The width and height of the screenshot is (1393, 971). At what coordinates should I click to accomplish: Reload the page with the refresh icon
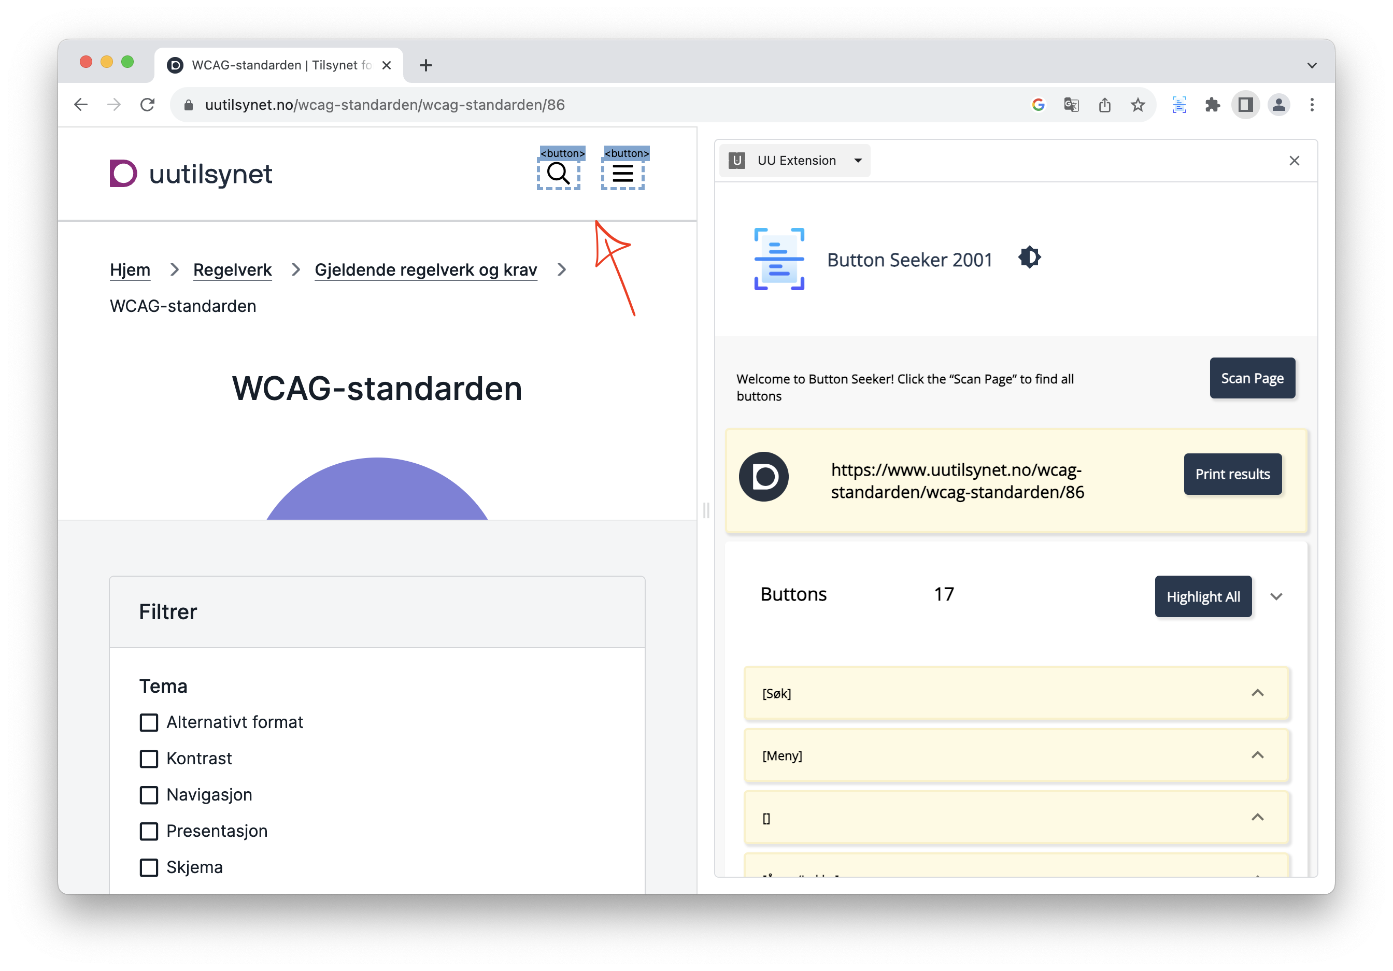147,105
